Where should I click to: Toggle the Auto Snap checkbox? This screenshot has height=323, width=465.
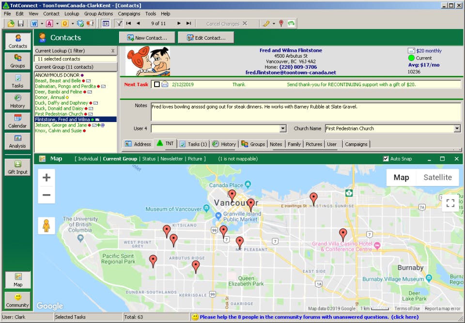[x=386, y=159]
